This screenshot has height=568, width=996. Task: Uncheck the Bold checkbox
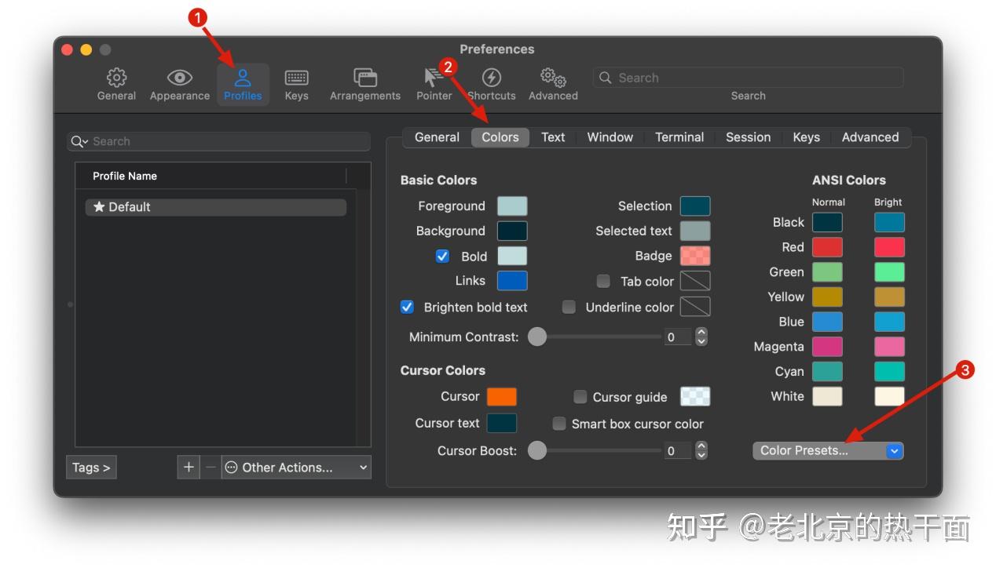pyautogui.click(x=442, y=256)
